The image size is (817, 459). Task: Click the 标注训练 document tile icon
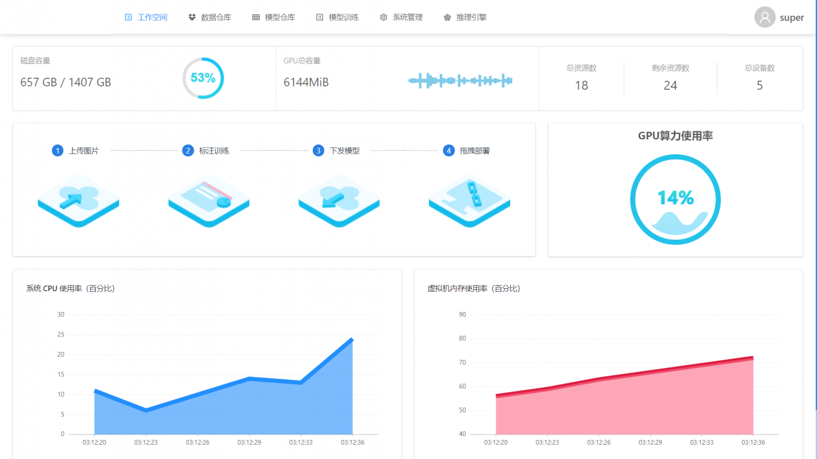tap(209, 201)
